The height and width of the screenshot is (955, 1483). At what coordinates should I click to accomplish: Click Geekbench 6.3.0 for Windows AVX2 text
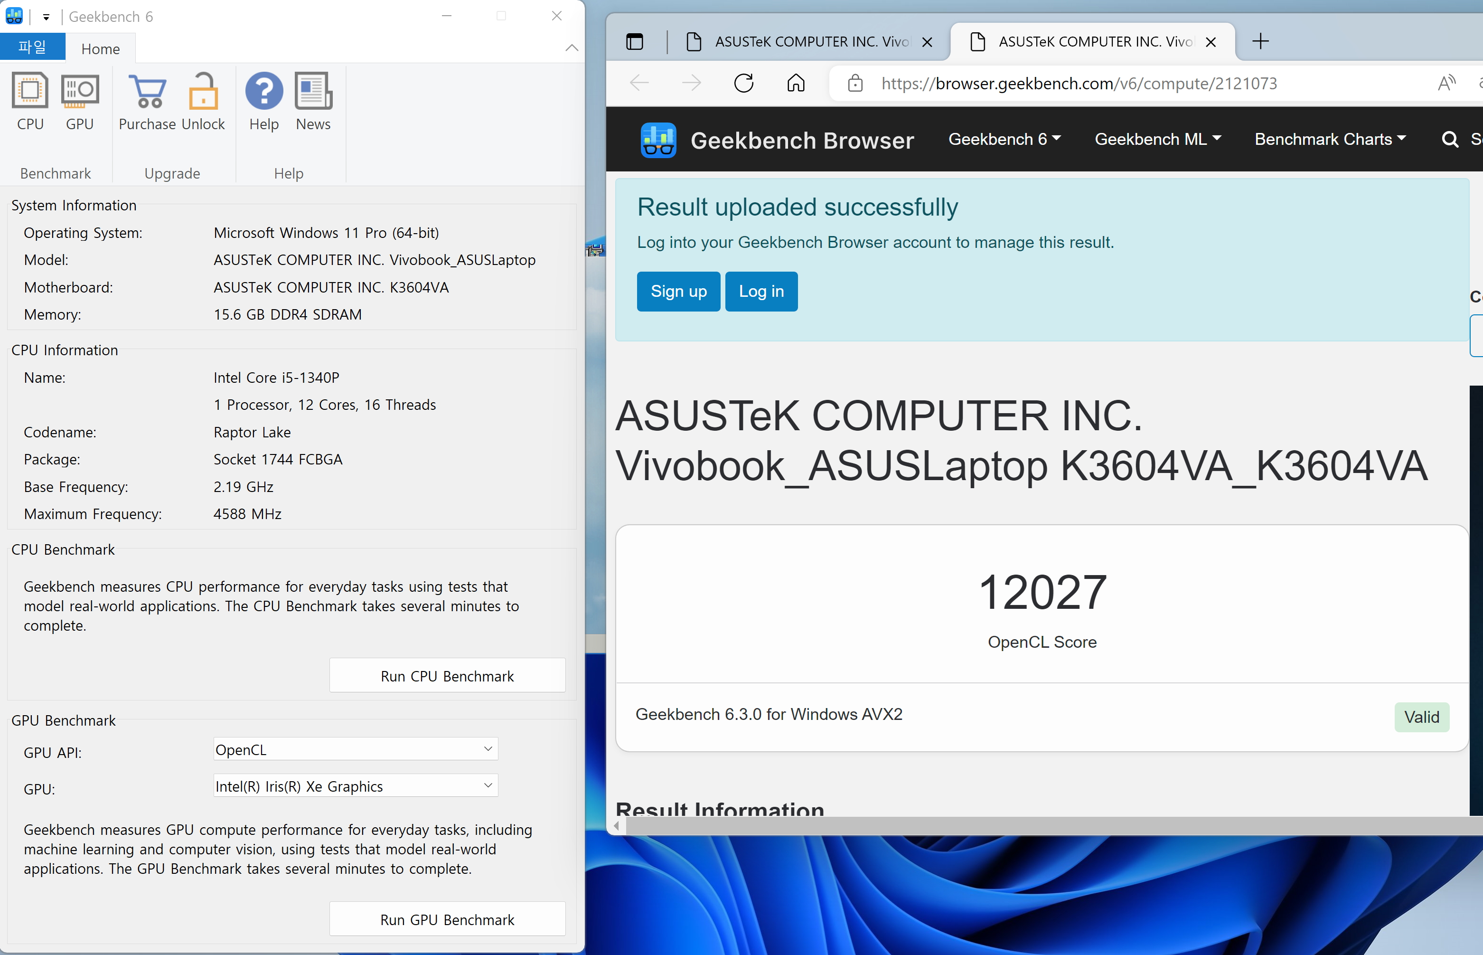pyautogui.click(x=769, y=714)
